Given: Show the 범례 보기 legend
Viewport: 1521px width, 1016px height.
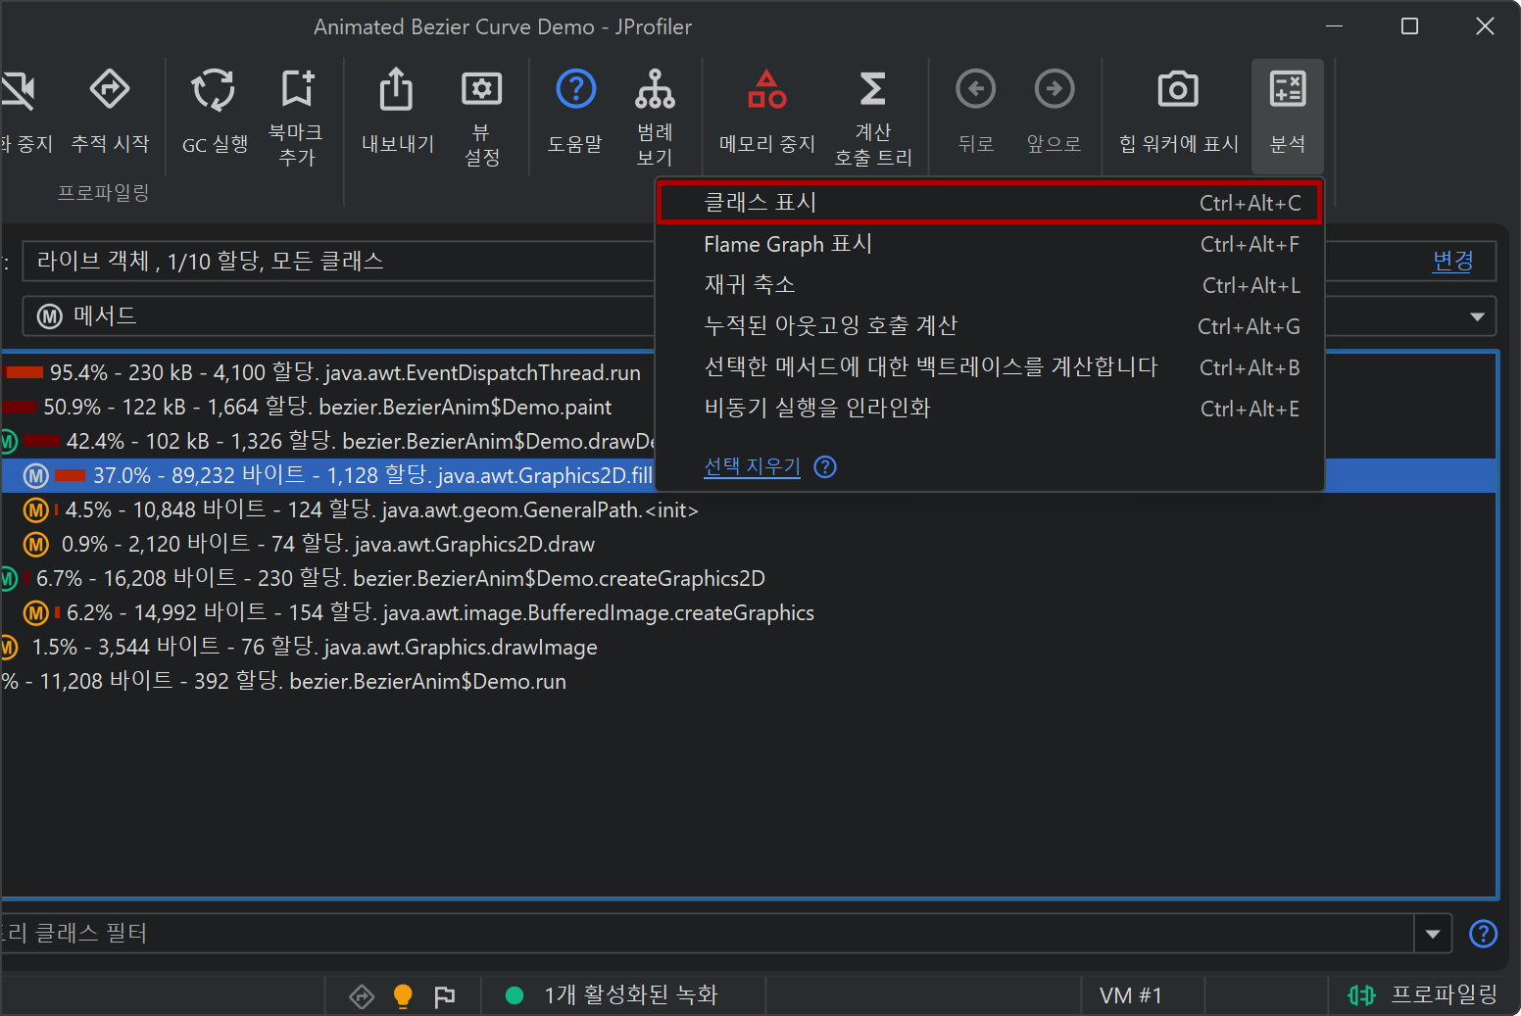Looking at the screenshot, I should pyautogui.click(x=655, y=91).
